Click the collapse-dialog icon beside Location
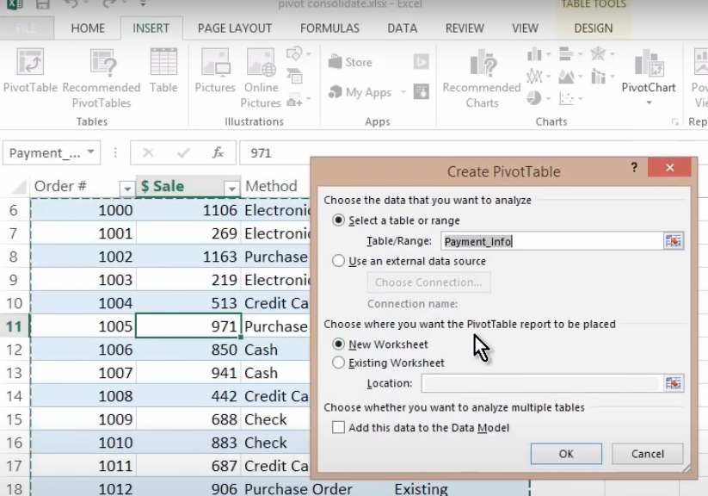The width and height of the screenshot is (708, 496). 674,383
